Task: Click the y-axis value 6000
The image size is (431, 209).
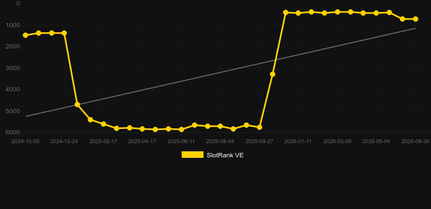Action: click(x=13, y=132)
